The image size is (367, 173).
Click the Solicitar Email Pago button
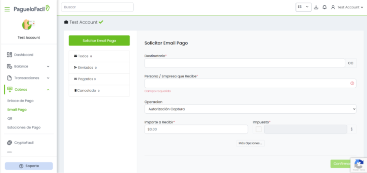click(99, 41)
